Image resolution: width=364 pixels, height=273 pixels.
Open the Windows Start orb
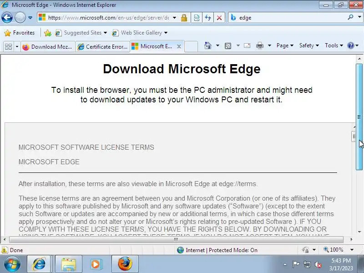coord(12,264)
